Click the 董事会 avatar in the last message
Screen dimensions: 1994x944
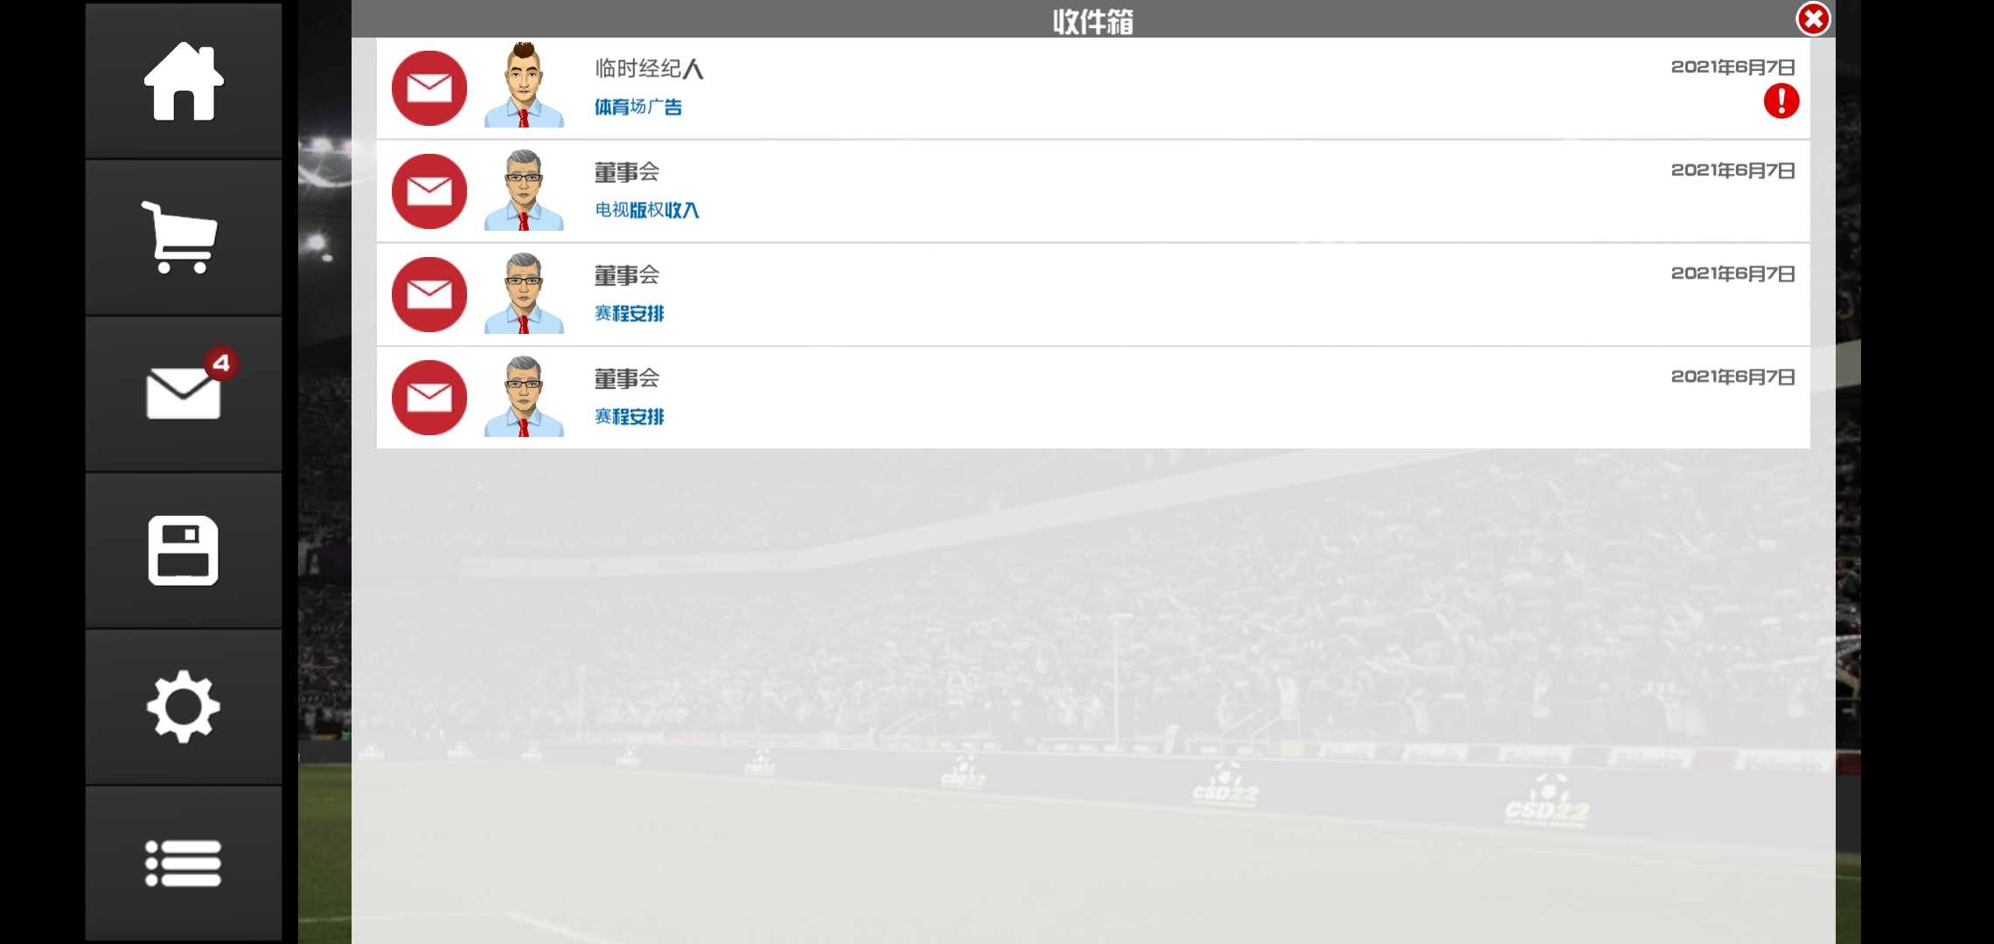[x=524, y=396]
